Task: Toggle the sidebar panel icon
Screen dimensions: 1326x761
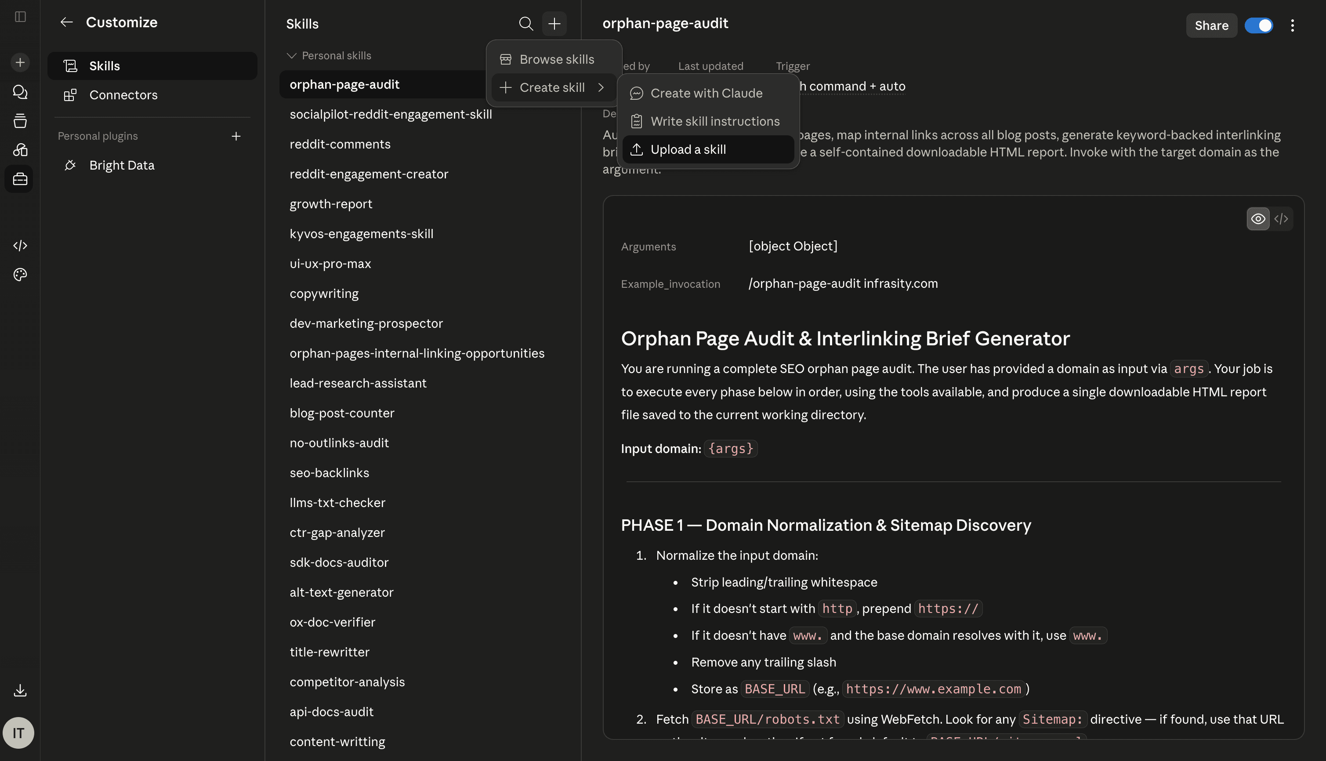Action: (20, 17)
